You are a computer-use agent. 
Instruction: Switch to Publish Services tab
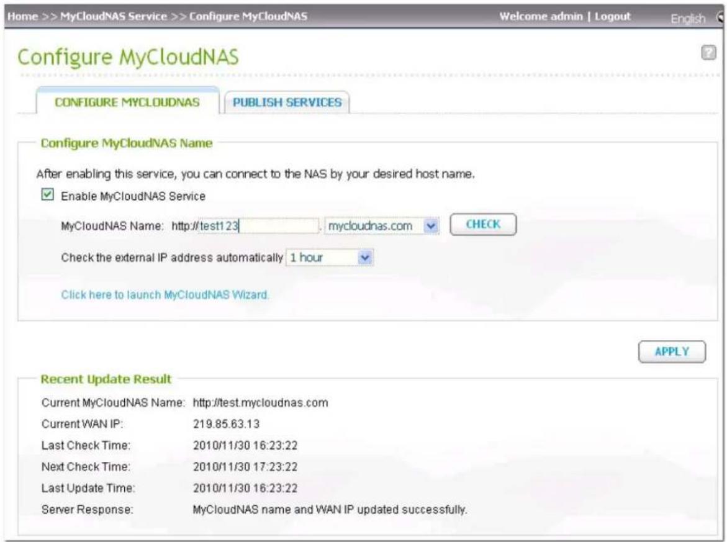(x=287, y=102)
